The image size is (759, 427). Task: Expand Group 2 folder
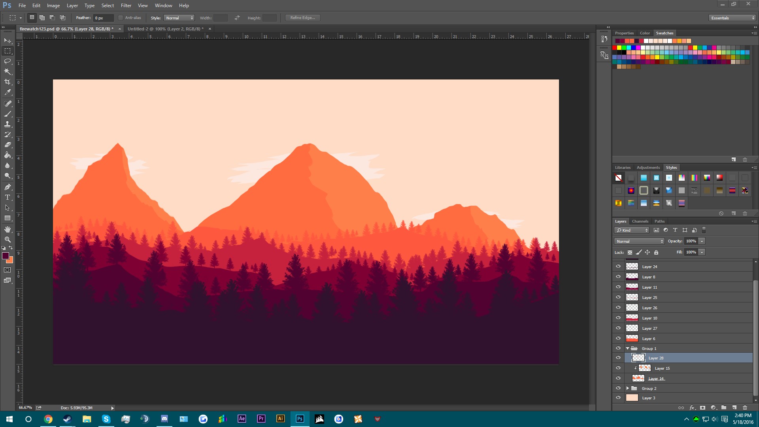[627, 388]
